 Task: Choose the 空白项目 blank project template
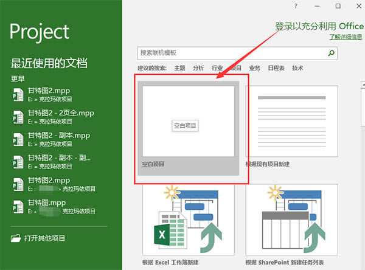coord(189,128)
